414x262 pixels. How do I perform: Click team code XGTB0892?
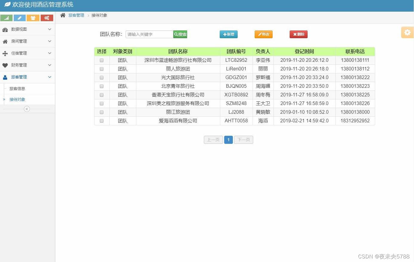tap(236, 95)
